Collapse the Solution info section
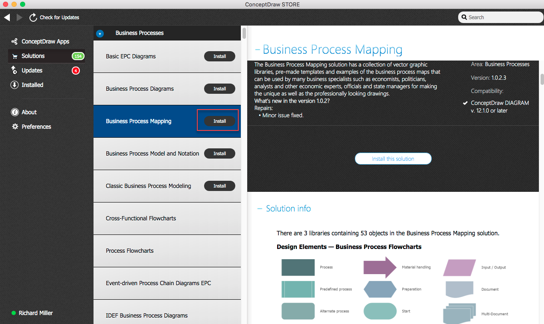This screenshot has height=324, width=544. (x=260, y=209)
